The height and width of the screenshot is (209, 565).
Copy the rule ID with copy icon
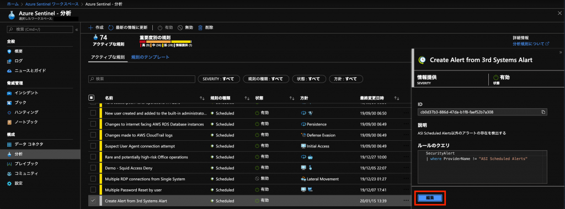tap(543, 112)
